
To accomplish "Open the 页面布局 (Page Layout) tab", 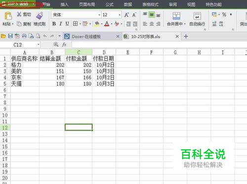I will (87, 4).
